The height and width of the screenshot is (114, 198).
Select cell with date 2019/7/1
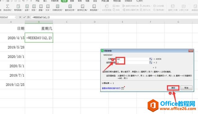point(12,75)
